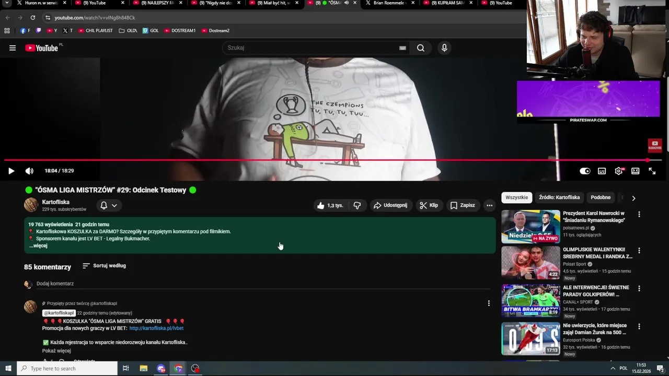Image resolution: width=669 pixels, height=376 pixels.
Task: Switch to NAJLEPSZY FA YouTube tab
Action: [x=158, y=3]
